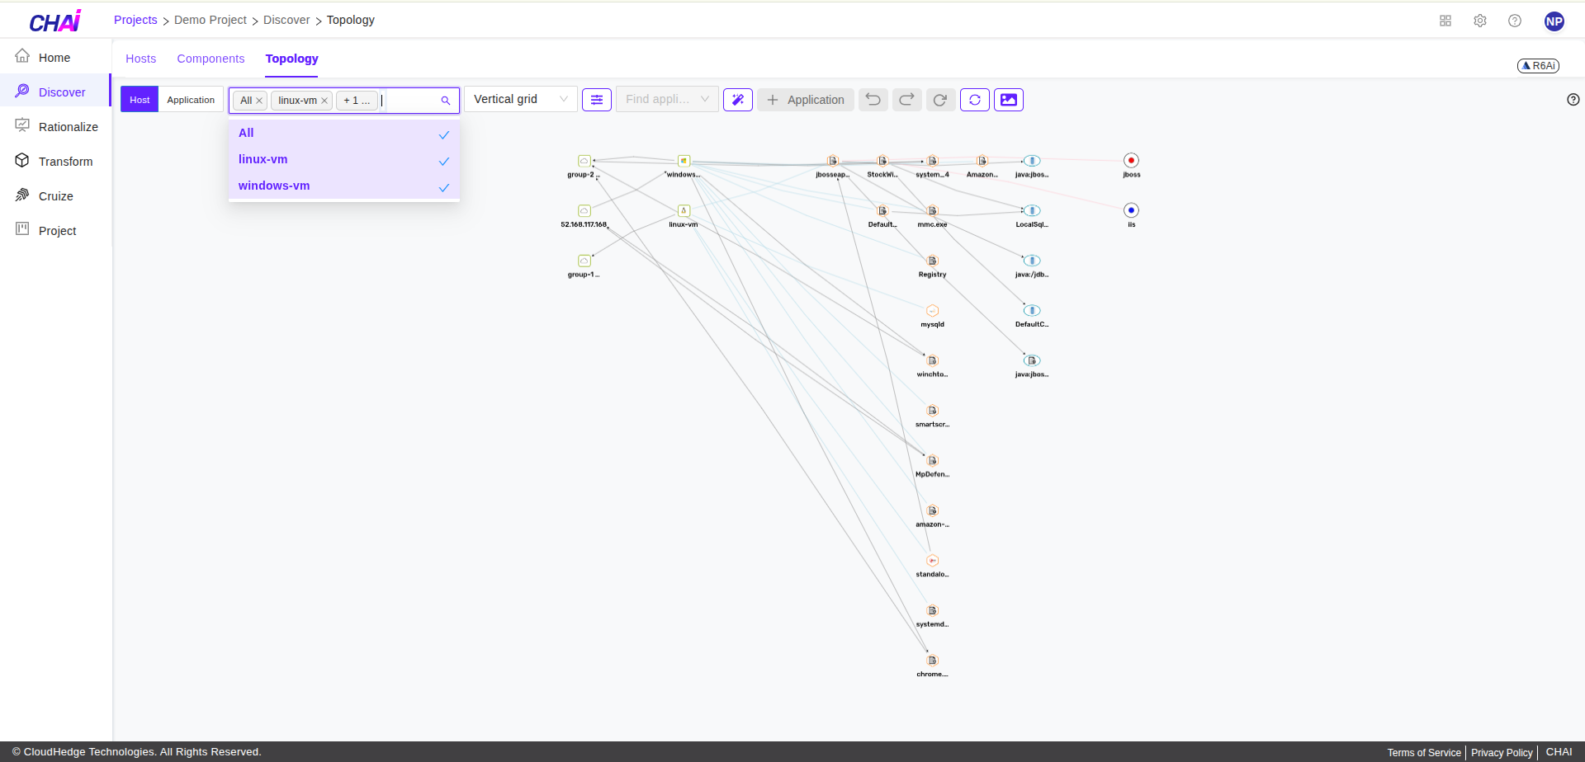Open the filter settings icon beside Vertical grid

597,99
